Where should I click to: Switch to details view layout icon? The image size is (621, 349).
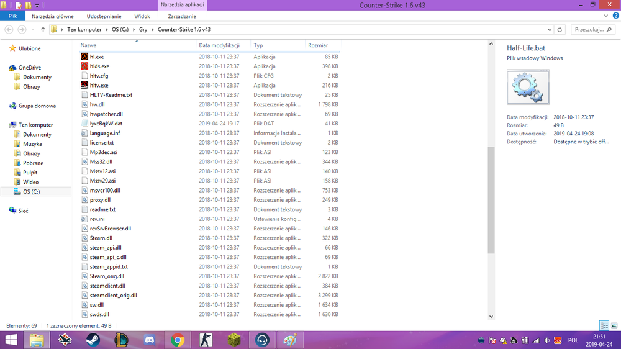(x=604, y=325)
